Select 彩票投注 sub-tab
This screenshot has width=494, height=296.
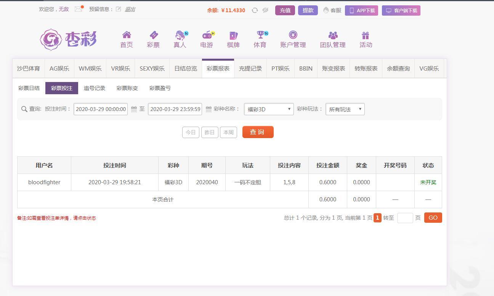coord(62,88)
